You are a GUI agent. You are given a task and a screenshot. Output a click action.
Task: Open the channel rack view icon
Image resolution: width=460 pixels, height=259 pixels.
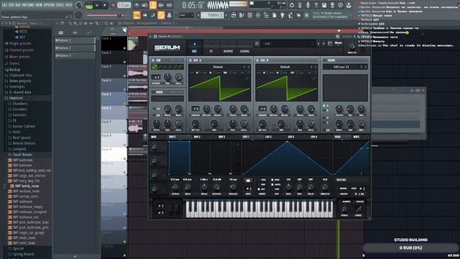click(249, 15)
